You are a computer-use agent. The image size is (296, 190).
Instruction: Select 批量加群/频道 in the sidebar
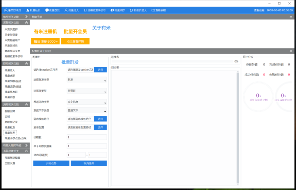pyautogui.click(x=13, y=81)
